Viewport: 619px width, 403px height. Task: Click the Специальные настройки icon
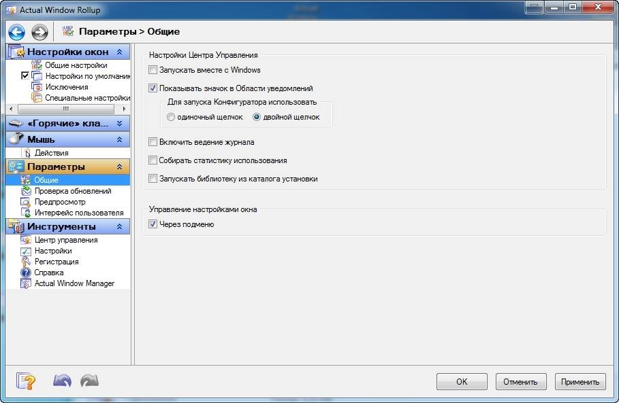coord(37,98)
